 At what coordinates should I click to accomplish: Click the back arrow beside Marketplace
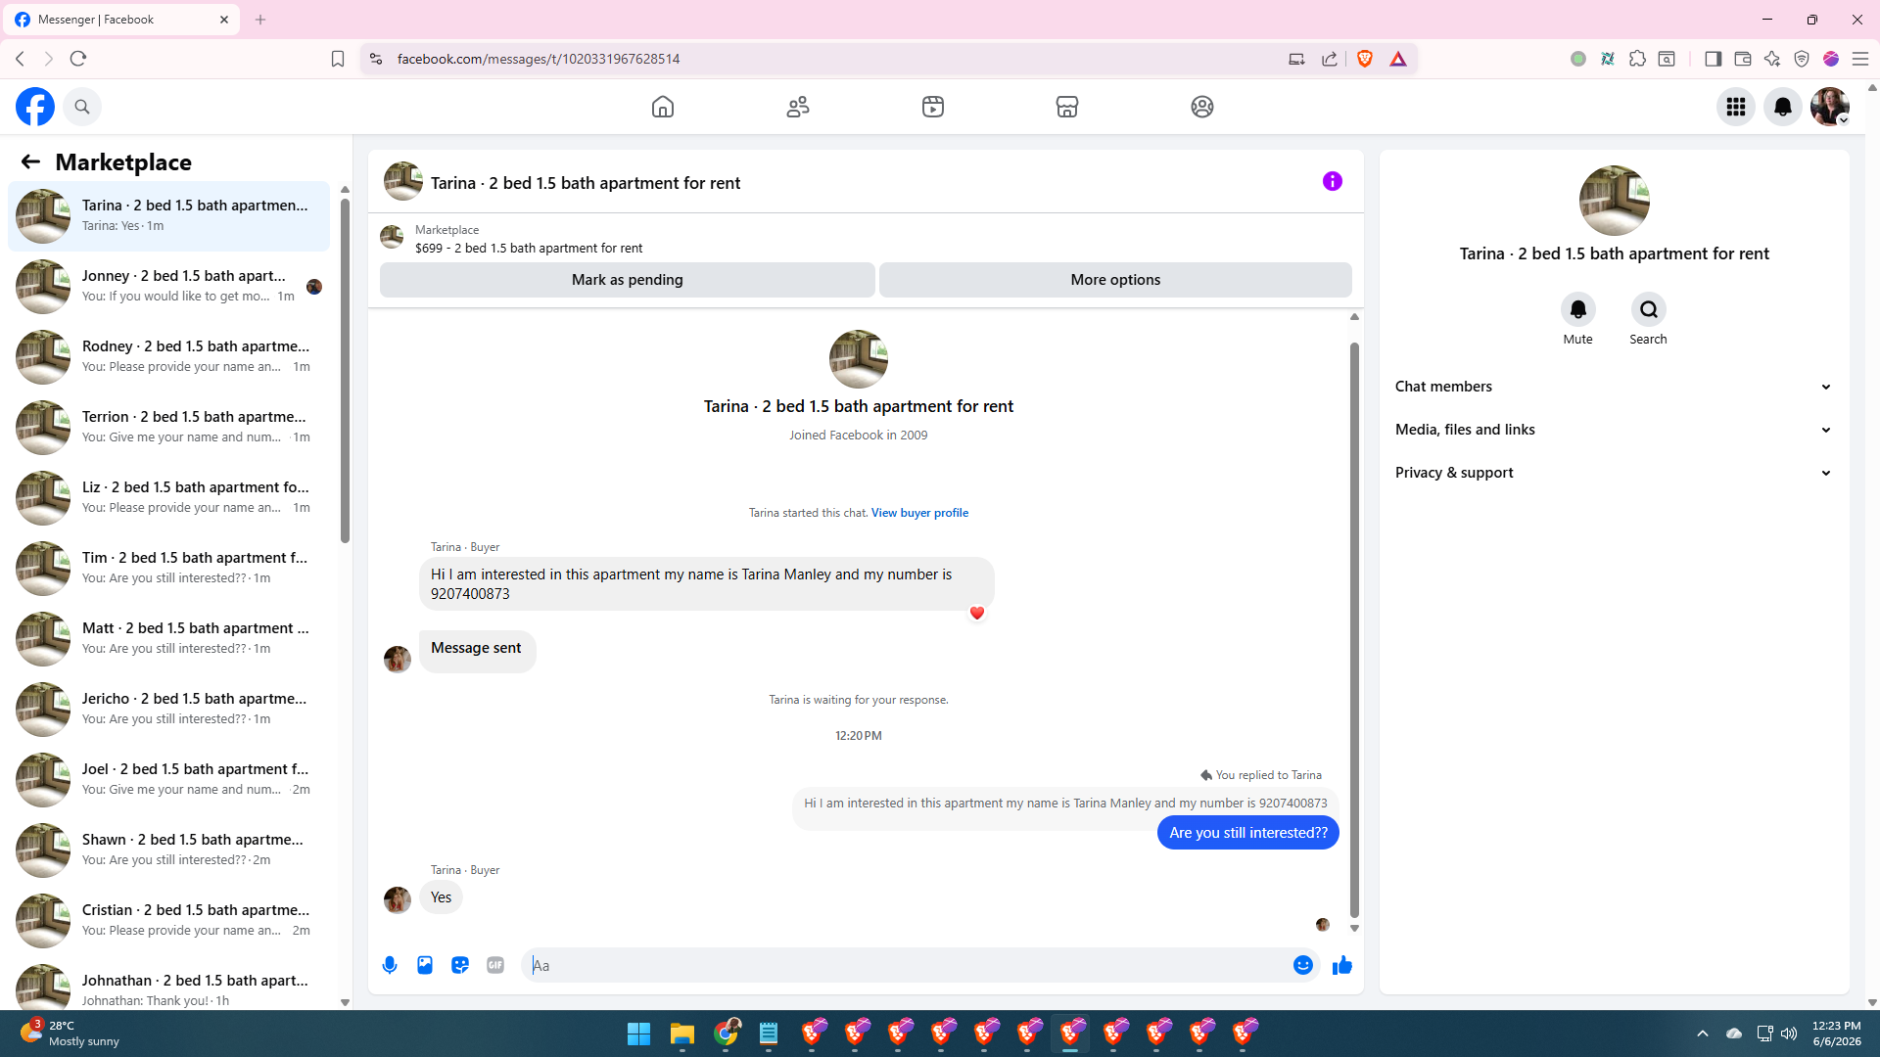tap(30, 161)
